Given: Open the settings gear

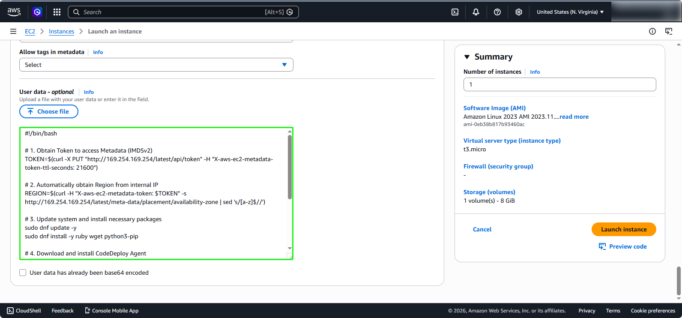Looking at the screenshot, I should (519, 12).
